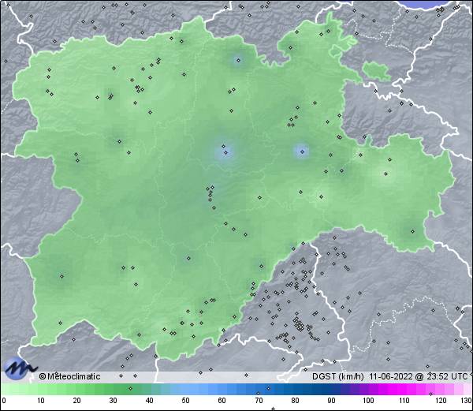
Task: Pick the dark navy color above label 90
Action: click(x=332, y=389)
